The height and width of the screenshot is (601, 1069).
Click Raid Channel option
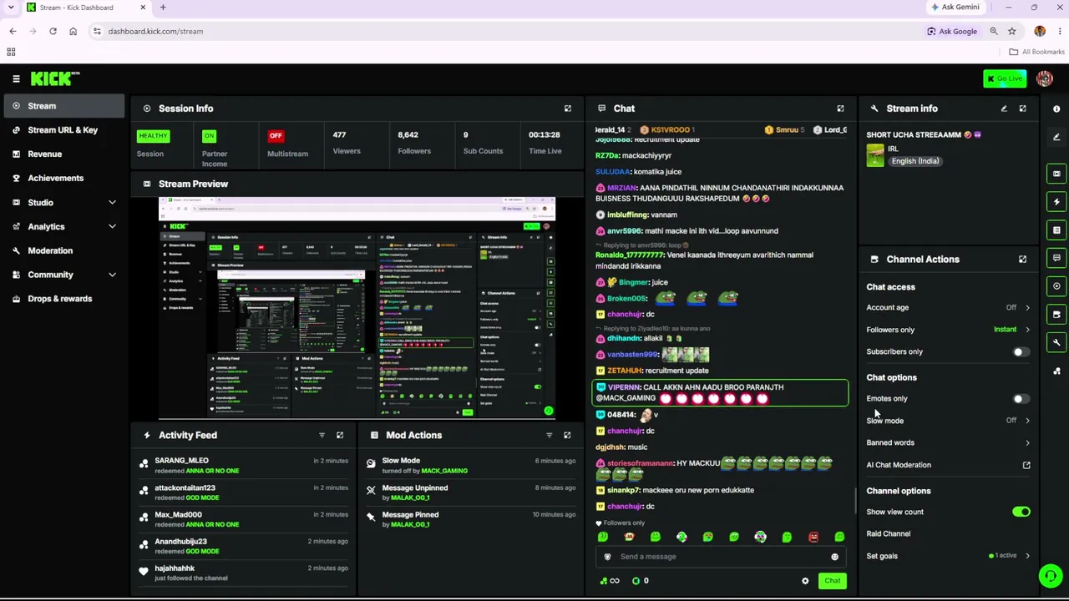tap(889, 533)
